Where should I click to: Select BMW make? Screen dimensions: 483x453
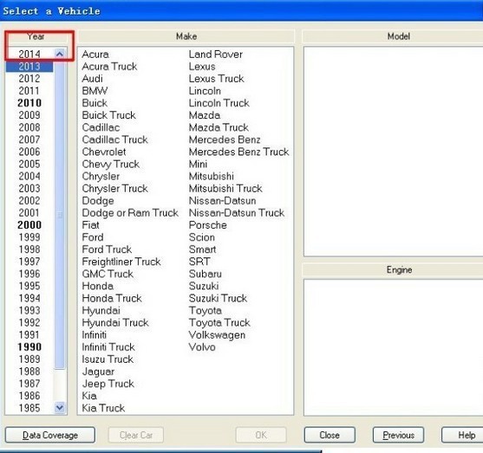tap(95, 91)
